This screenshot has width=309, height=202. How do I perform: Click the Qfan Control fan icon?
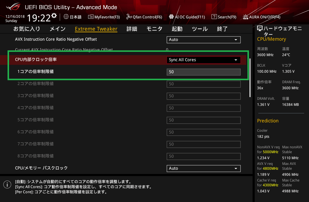pos(129,17)
